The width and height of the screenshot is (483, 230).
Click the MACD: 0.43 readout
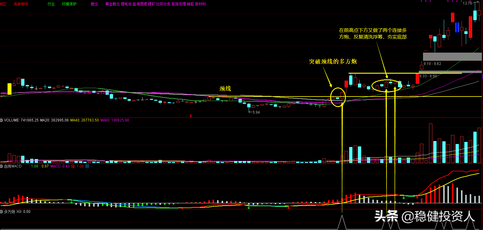(60, 166)
